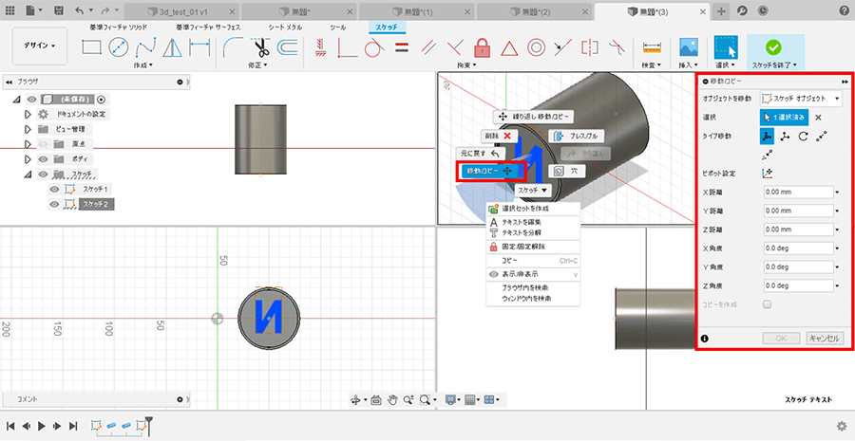The height and width of the screenshot is (441, 855).
Task: Open the オブジェクトを移動 dropdown
Action: 802,98
